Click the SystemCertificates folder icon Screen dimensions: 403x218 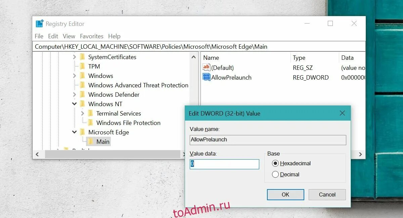pyautogui.click(x=82, y=57)
